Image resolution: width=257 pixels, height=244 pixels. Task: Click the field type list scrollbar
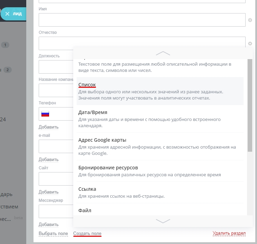(250, 105)
